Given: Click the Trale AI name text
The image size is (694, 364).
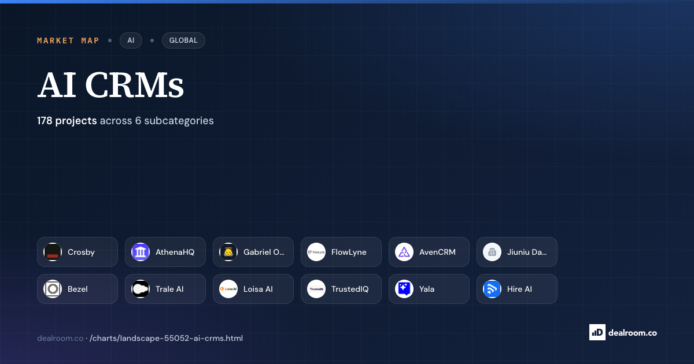Looking at the screenshot, I should click(169, 289).
